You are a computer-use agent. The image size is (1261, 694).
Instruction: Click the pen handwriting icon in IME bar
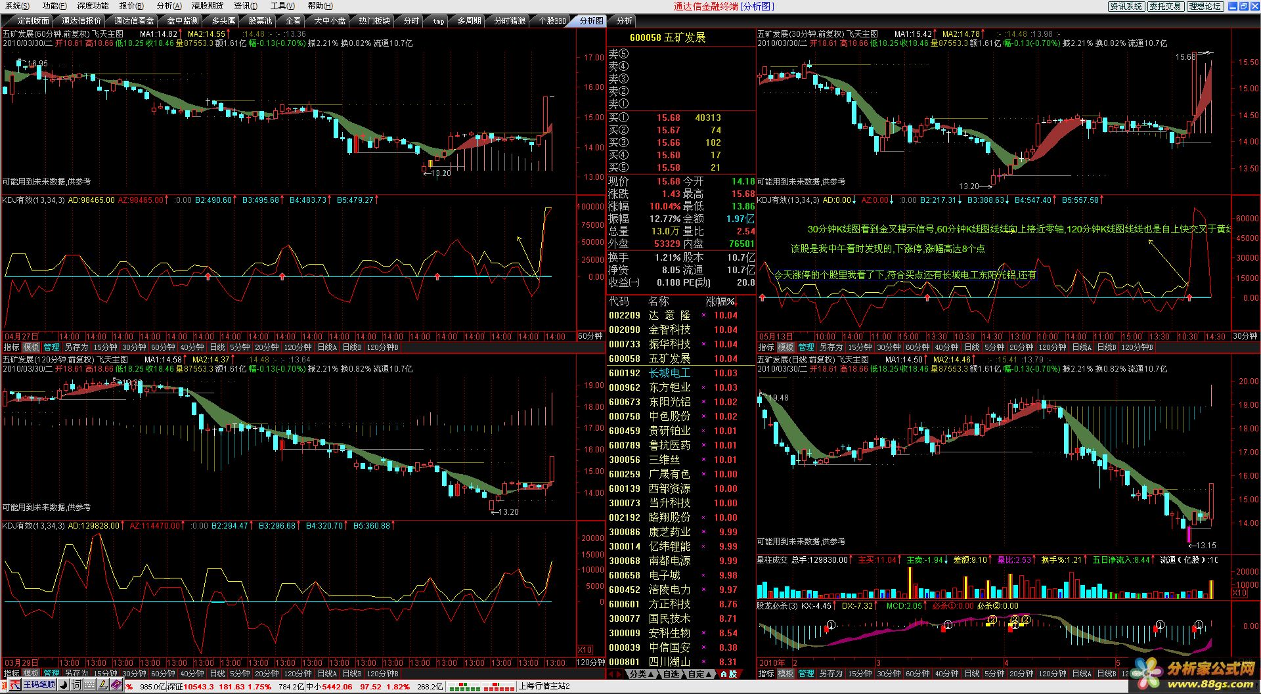click(x=103, y=685)
